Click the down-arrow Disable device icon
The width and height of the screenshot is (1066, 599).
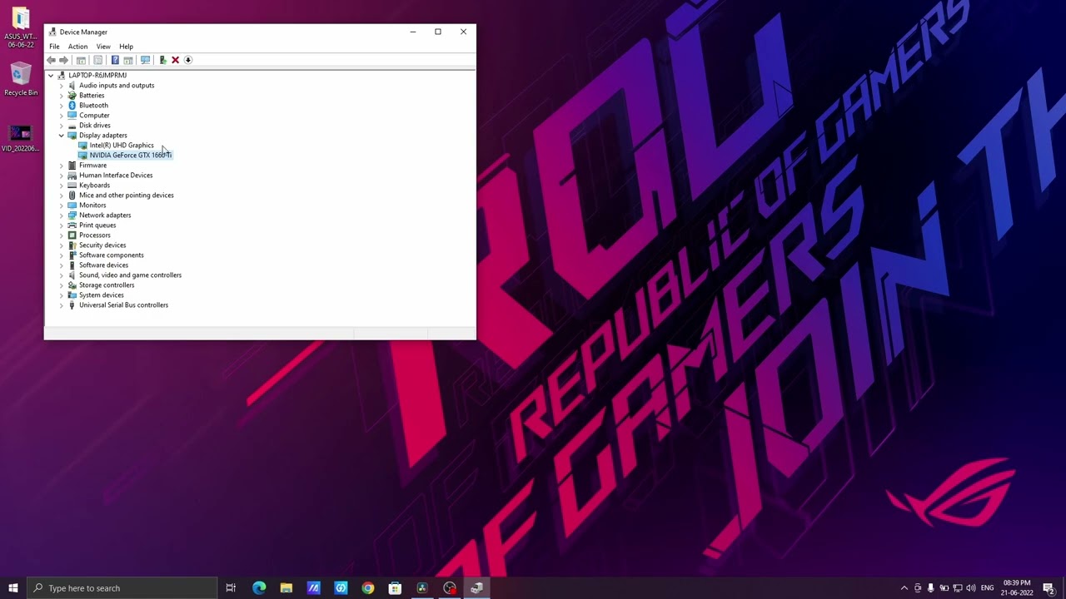click(x=188, y=60)
